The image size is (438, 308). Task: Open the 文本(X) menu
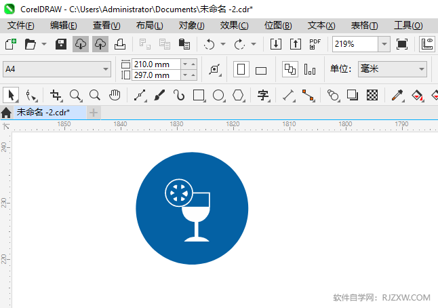321,25
